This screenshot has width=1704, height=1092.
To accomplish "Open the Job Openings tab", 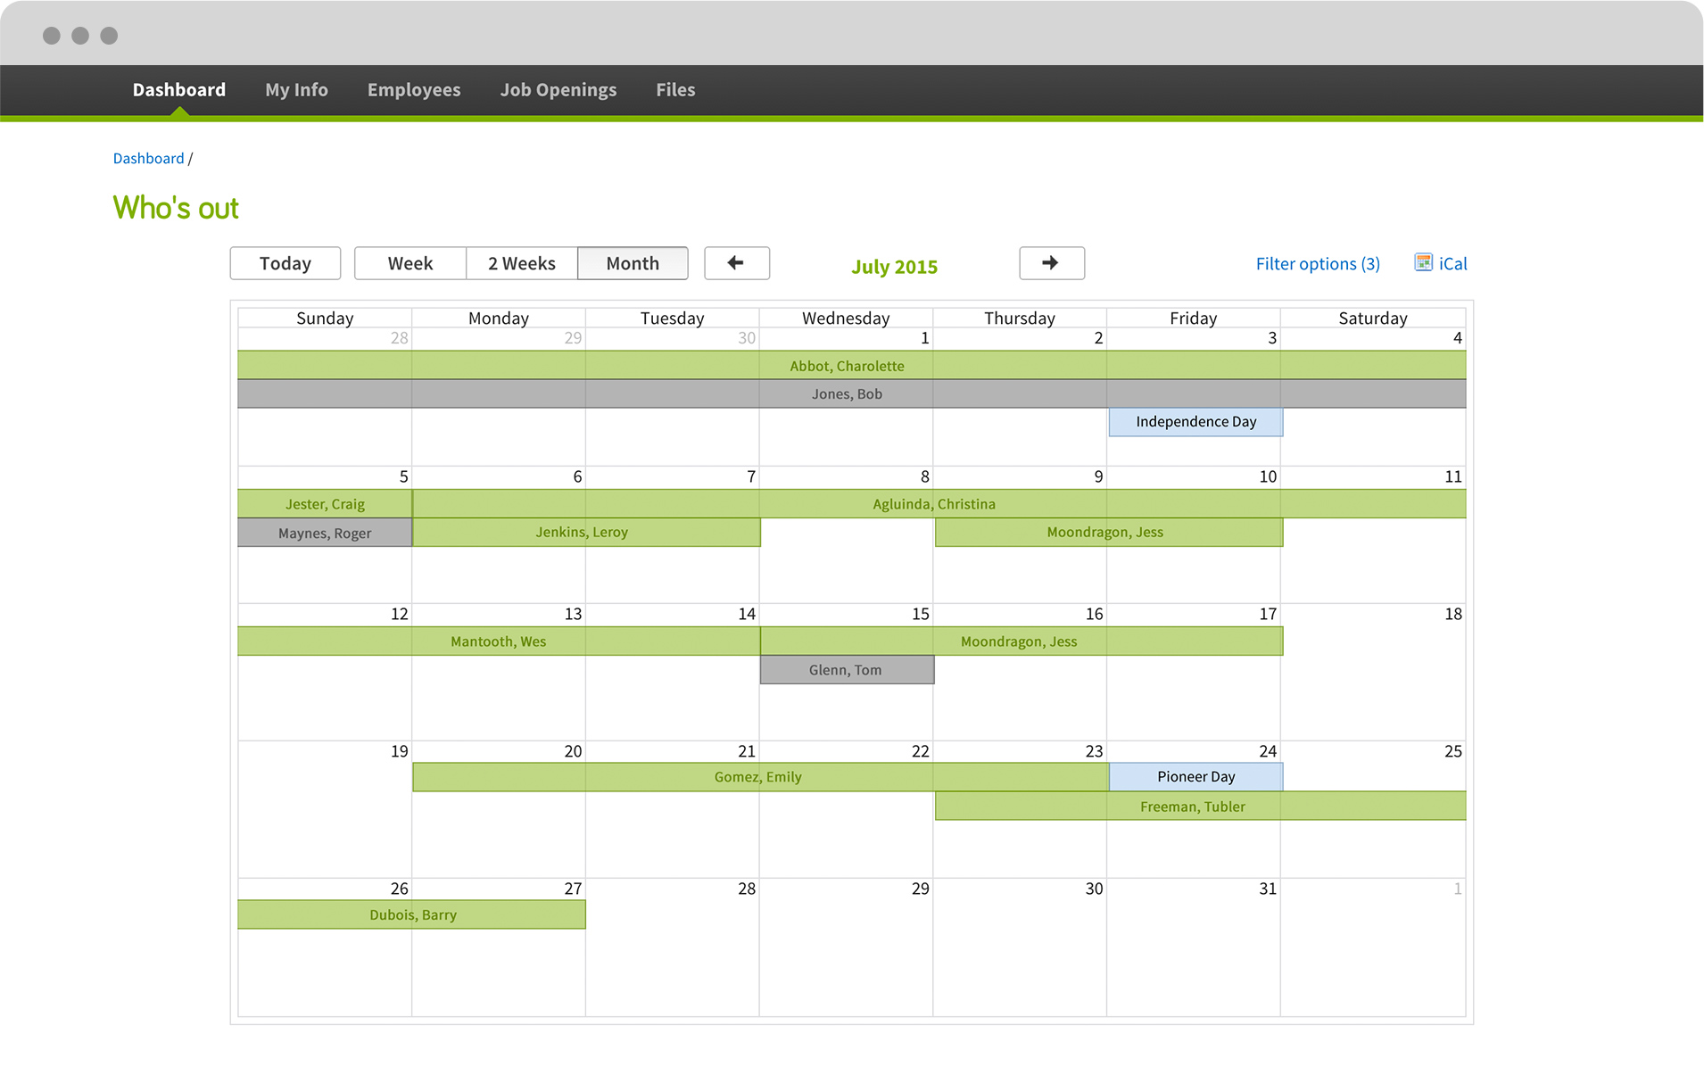I will (x=558, y=90).
